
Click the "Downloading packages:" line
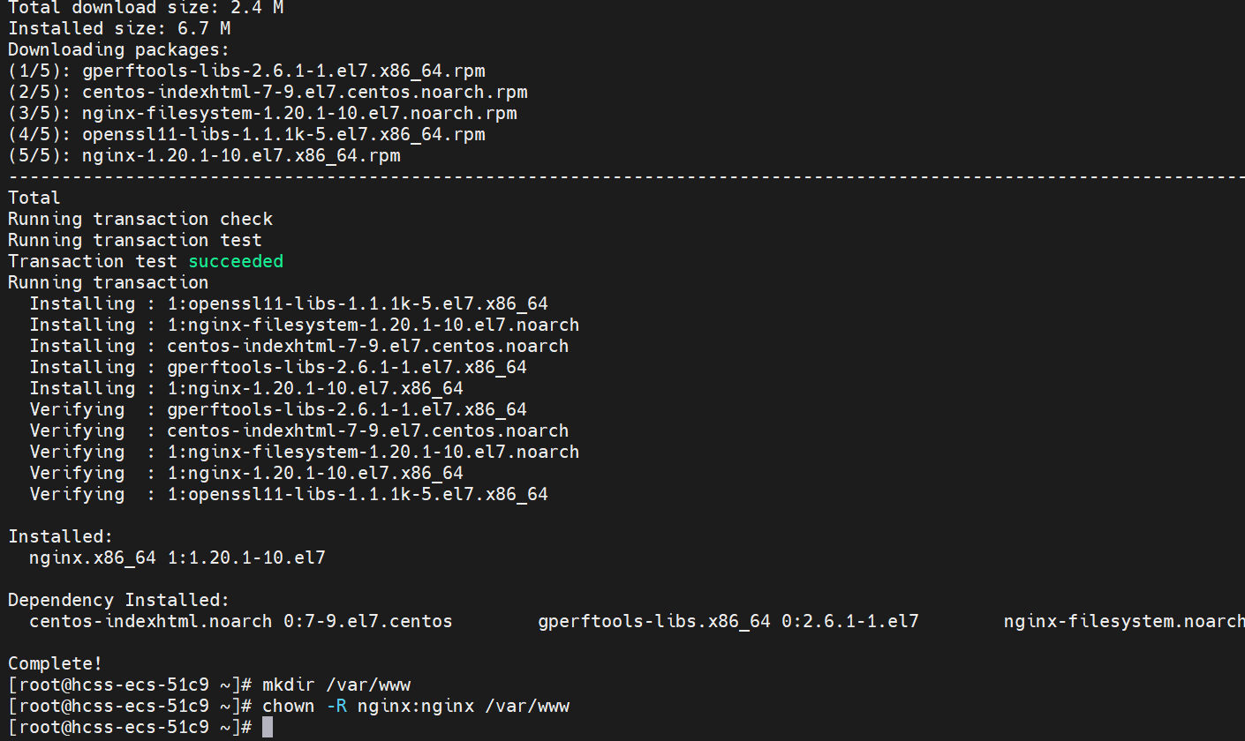[x=118, y=49]
